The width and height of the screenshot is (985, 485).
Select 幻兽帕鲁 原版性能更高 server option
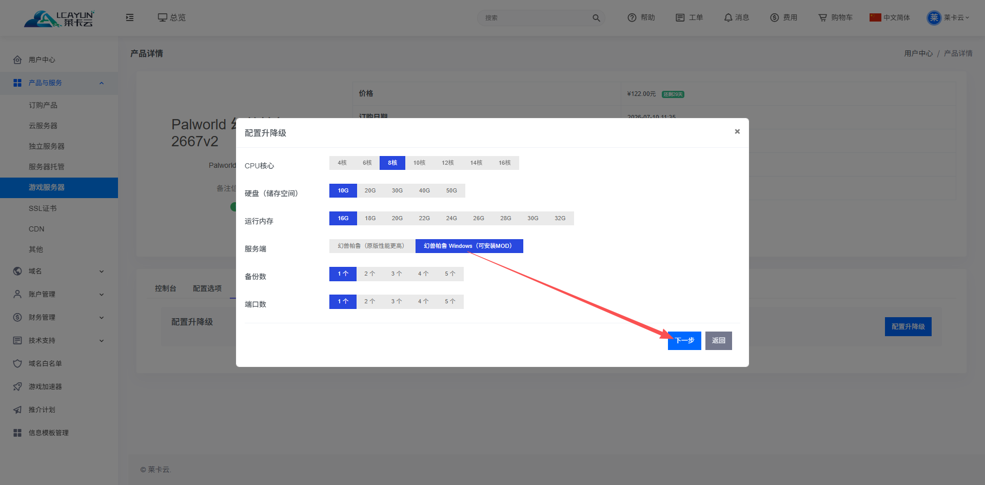click(x=372, y=246)
